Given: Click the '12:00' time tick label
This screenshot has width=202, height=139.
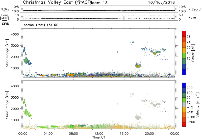Looking at the screenshot, I should pyautogui.click(x=99, y=134).
